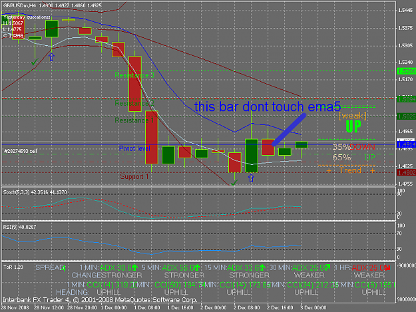
Task: Click the large bold green UP signal
Action: (x=353, y=126)
